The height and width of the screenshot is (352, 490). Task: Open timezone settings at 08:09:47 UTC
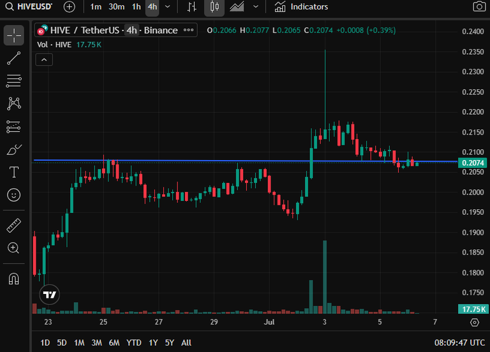point(459,342)
